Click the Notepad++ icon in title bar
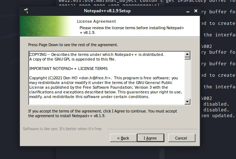The width and height of the screenshot is (236, 159). [26, 11]
